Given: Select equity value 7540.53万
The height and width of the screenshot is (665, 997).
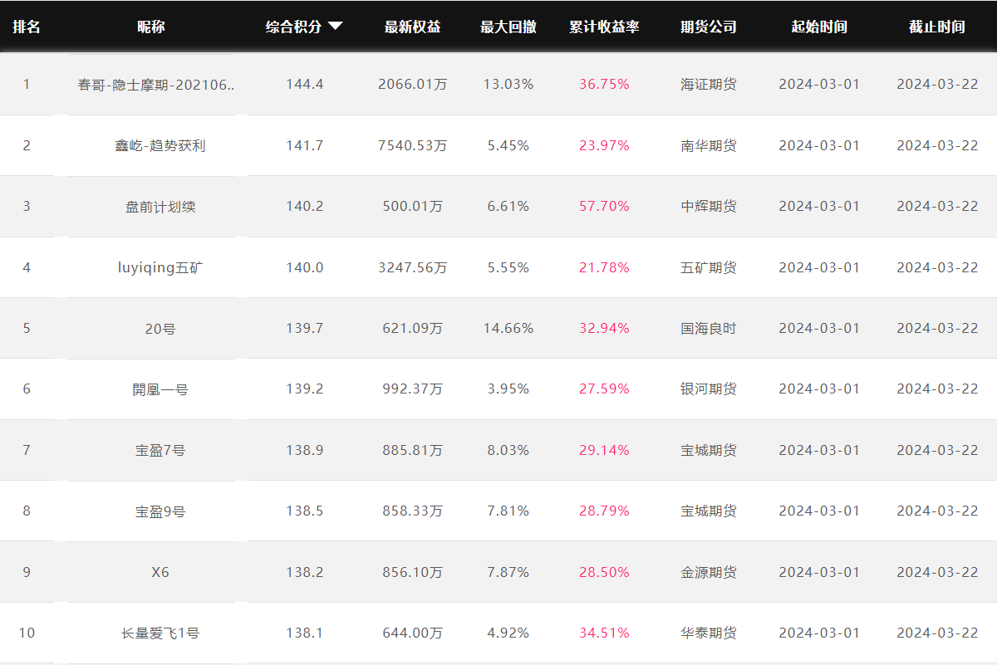Looking at the screenshot, I should (413, 145).
